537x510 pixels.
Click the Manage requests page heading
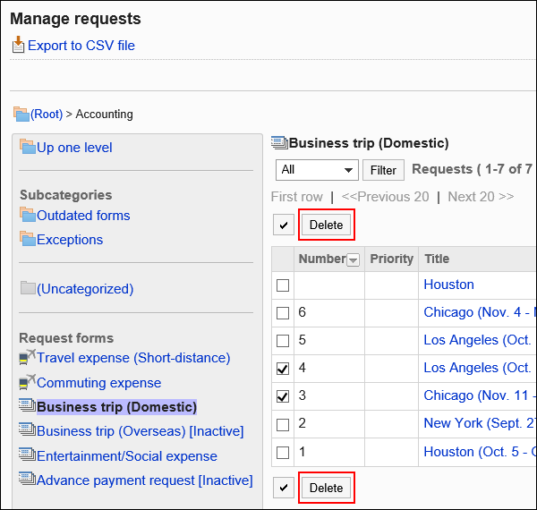coord(75,19)
